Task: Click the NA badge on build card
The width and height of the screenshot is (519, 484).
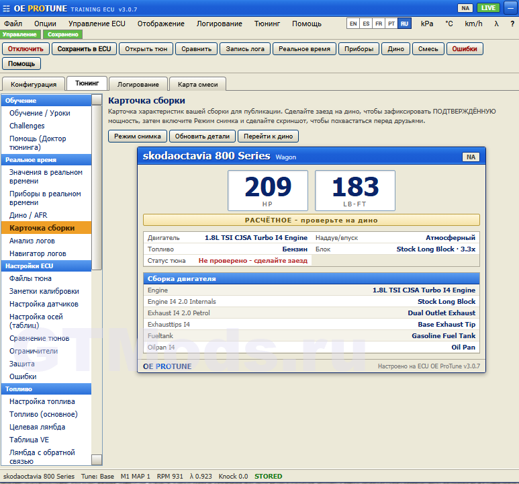Action: 471,157
